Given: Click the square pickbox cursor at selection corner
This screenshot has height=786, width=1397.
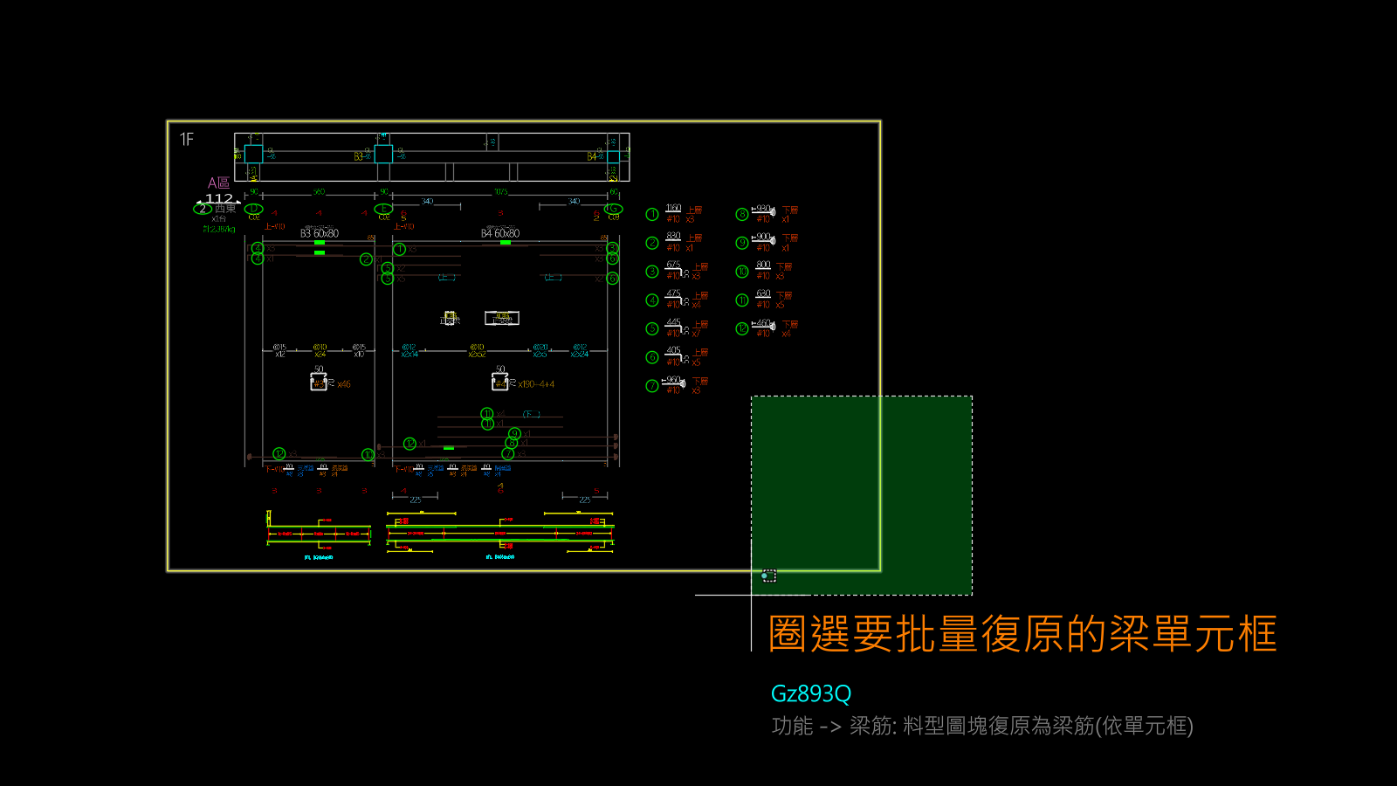Looking at the screenshot, I should (x=769, y=576).
